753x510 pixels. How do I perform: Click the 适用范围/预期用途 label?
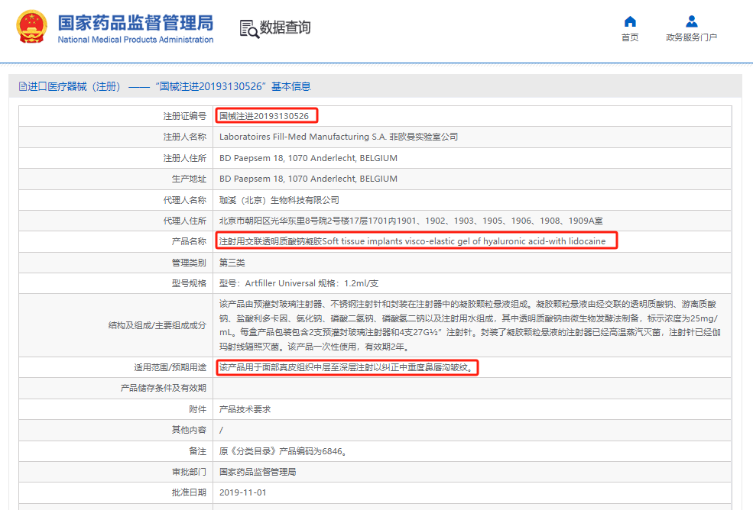(x=170, y=367)
